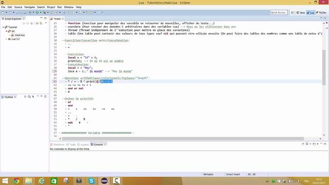Switch to the Problems tab

click(58, 144)
